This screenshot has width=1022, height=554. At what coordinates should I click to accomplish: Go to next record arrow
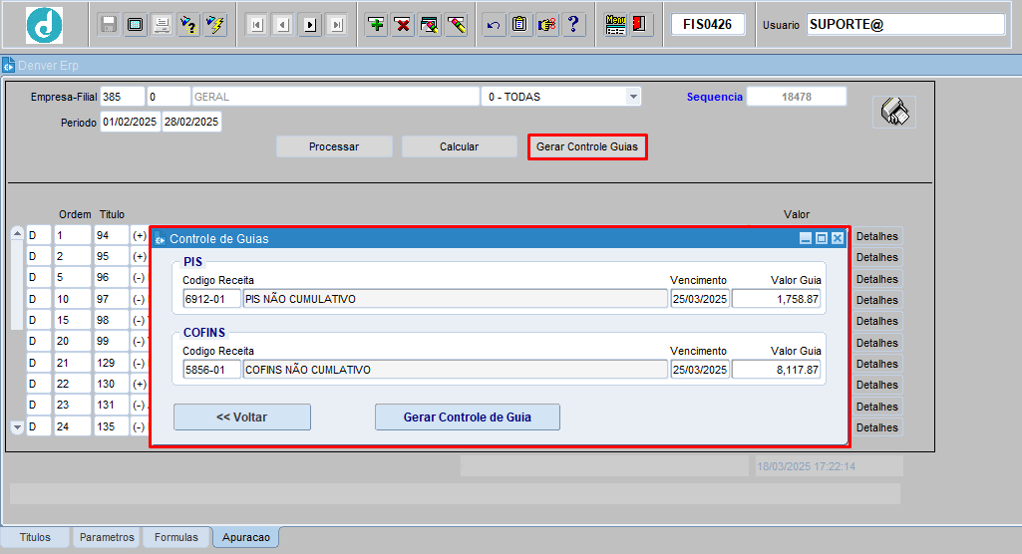[310, 25]
